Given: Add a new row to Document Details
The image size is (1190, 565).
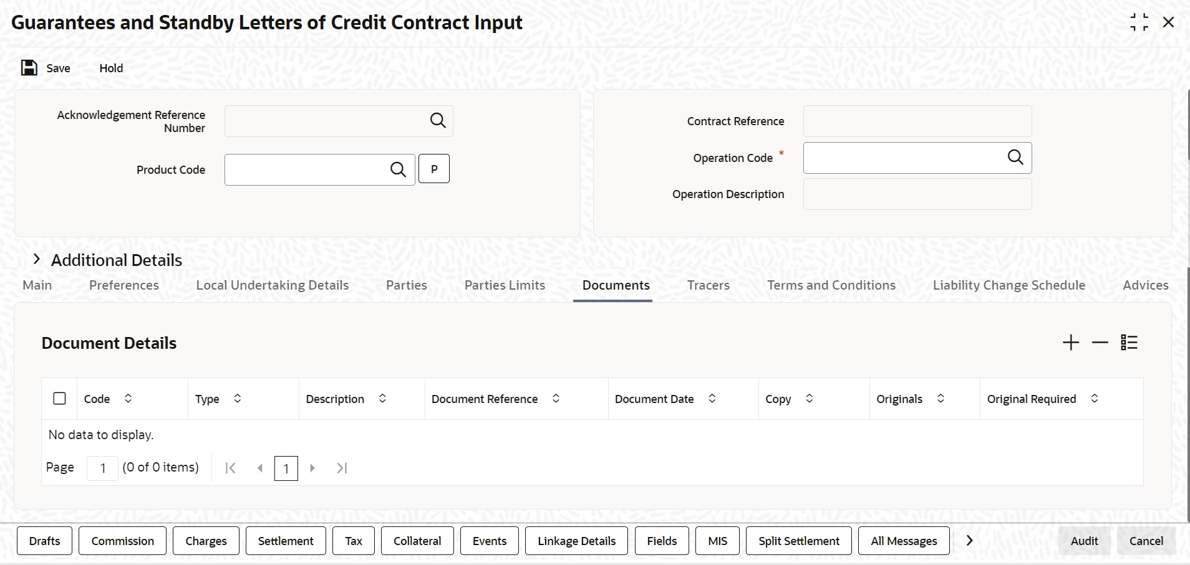Looking at the screenshot, I should click(x=1071, y=343).
